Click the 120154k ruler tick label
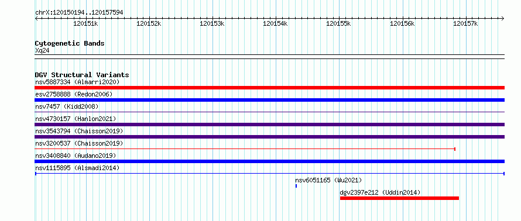This screenshot has height=221, width=521. click(x=276, y=24)
